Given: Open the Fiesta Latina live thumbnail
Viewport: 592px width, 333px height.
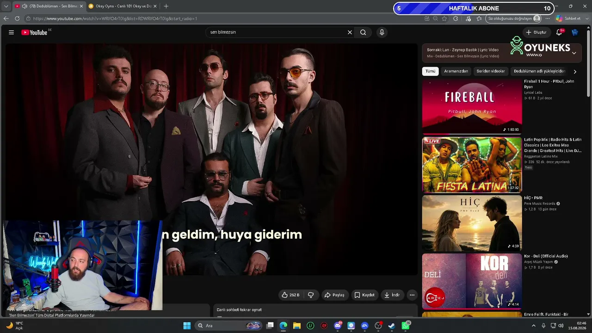Looking at the screenshot, I should [x=472, y=165].
